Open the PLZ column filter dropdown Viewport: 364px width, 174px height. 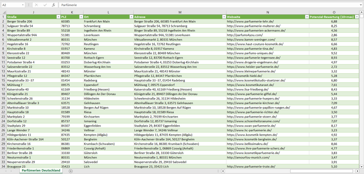pyautogui.click(x=81, y=17)
